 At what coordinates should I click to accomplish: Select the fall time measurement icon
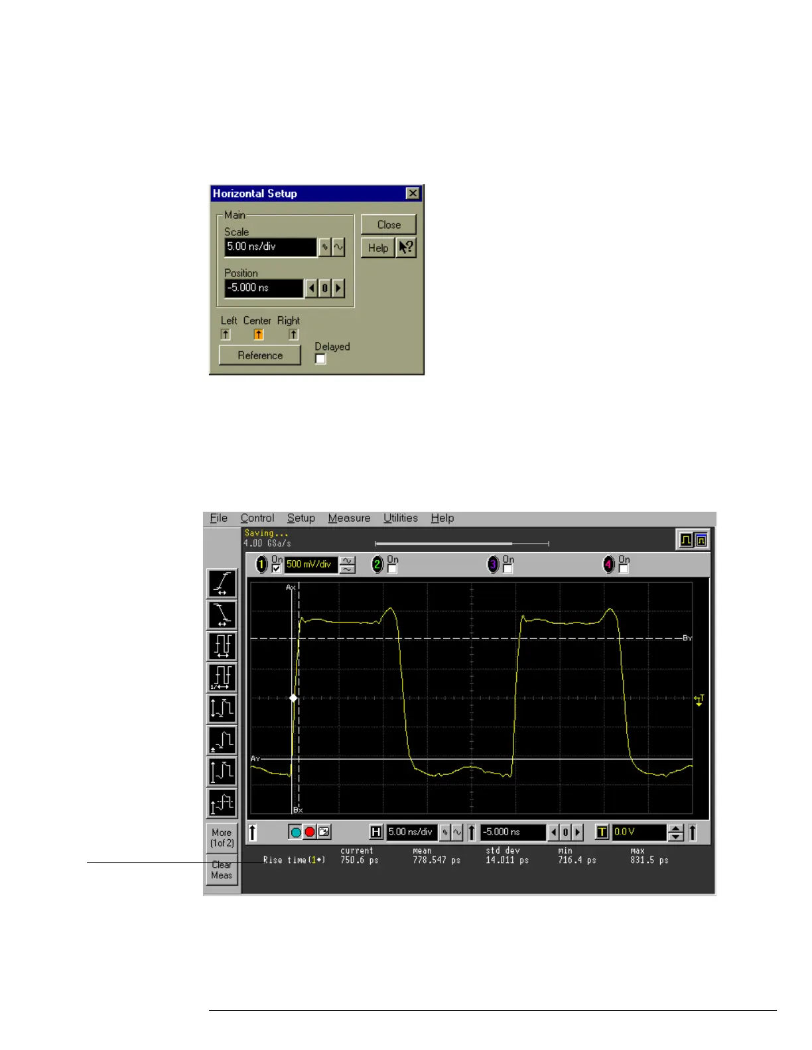pos(222,614)
